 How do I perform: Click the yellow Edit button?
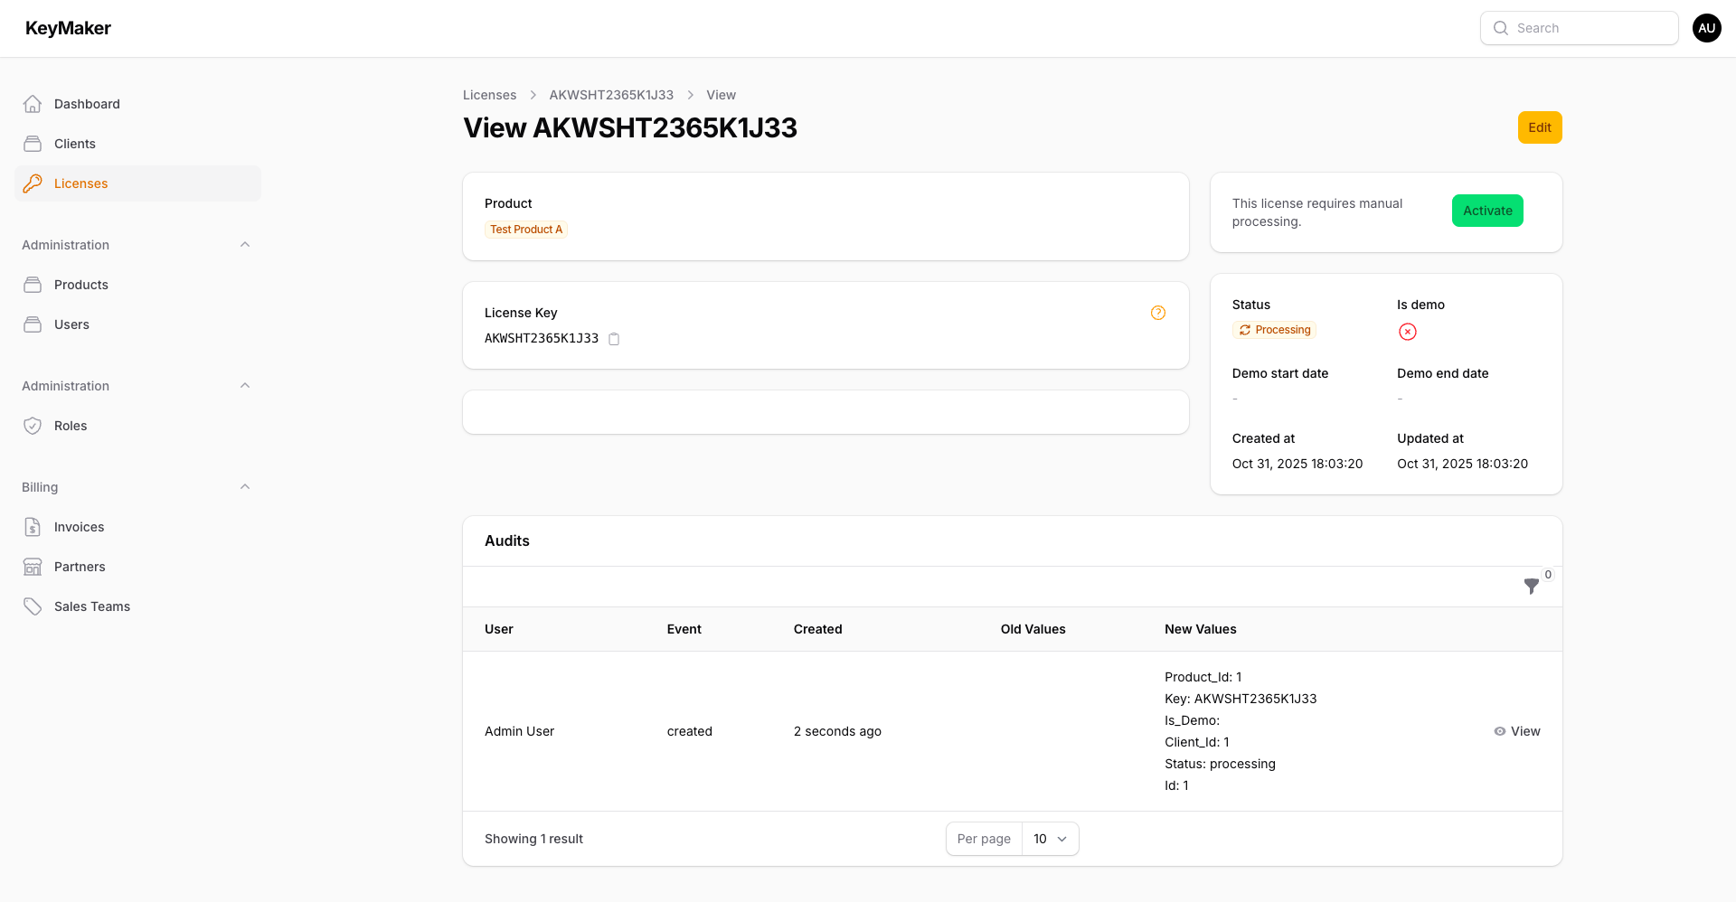coord(1539,127)
